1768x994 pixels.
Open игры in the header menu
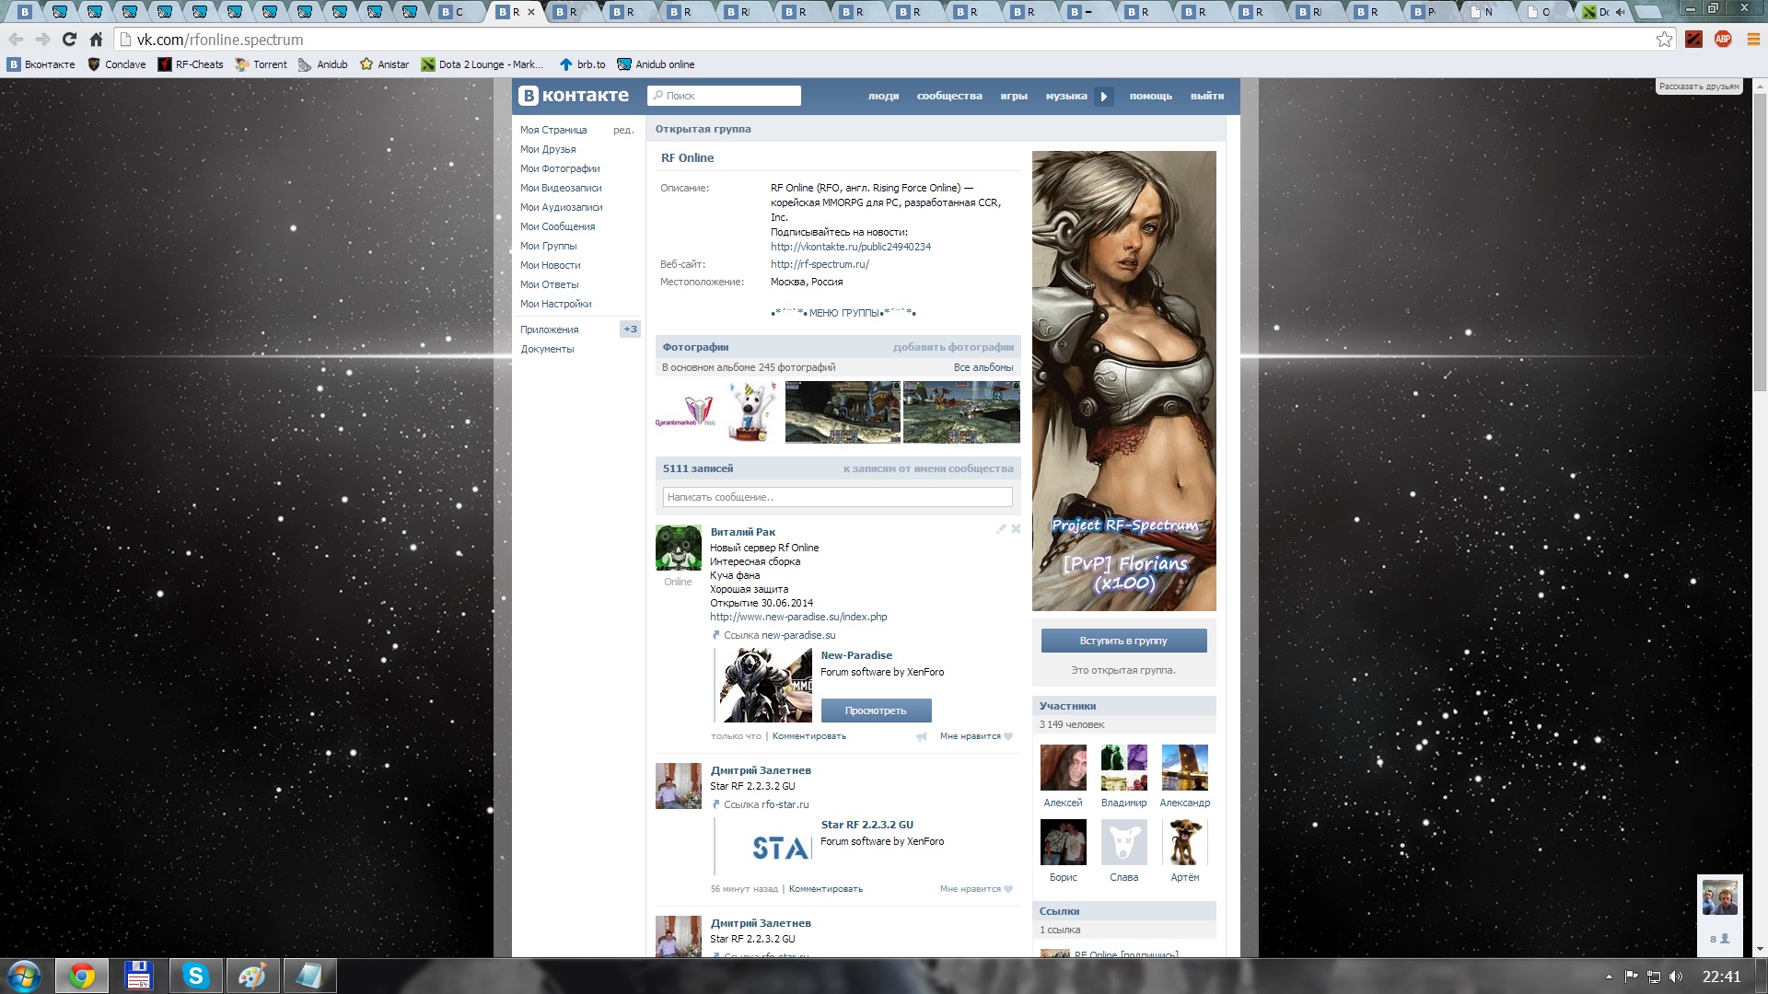1014,96
